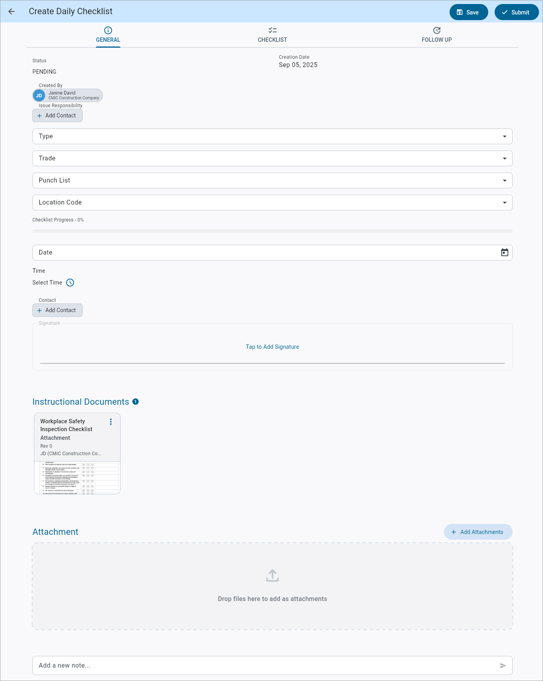This screenshot has width=543, height=681.
Task: Click the 'Drop files here' text
Action: [x=272, y=599]
